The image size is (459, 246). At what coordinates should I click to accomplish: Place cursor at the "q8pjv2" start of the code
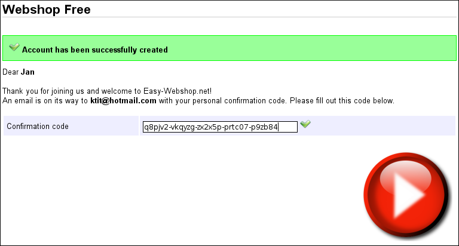(x=145, y=127)
